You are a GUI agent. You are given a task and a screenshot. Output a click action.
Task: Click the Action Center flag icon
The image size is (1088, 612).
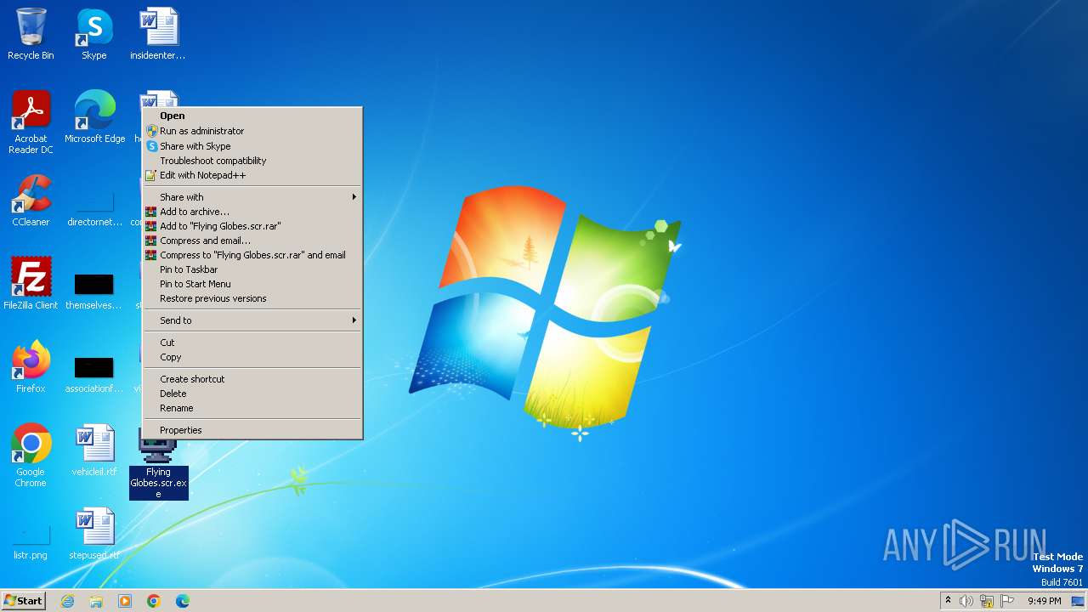[1007, 601]
